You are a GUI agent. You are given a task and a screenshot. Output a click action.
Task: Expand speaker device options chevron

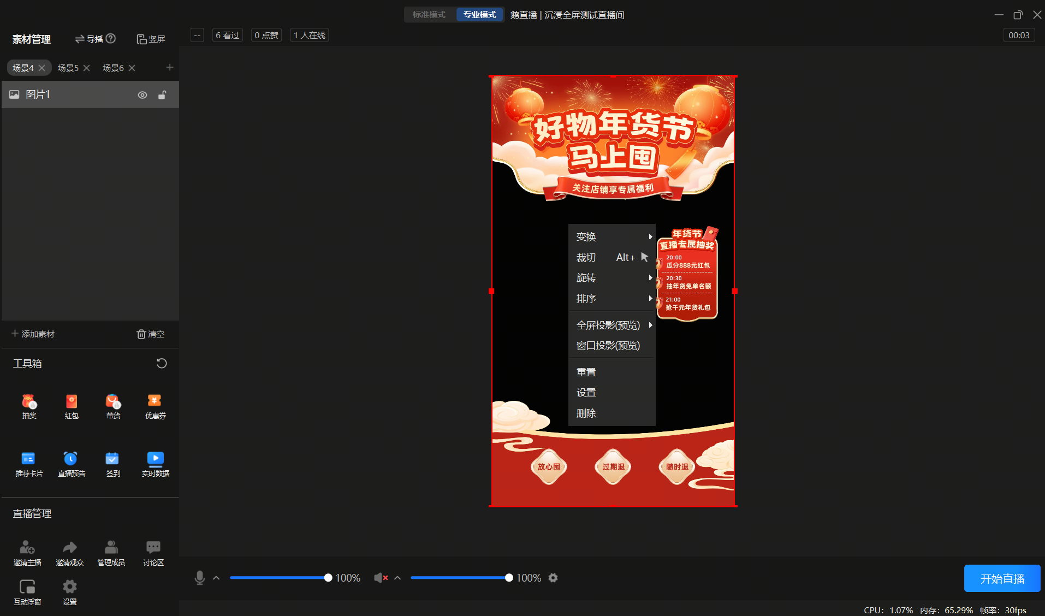click(397, 578)
